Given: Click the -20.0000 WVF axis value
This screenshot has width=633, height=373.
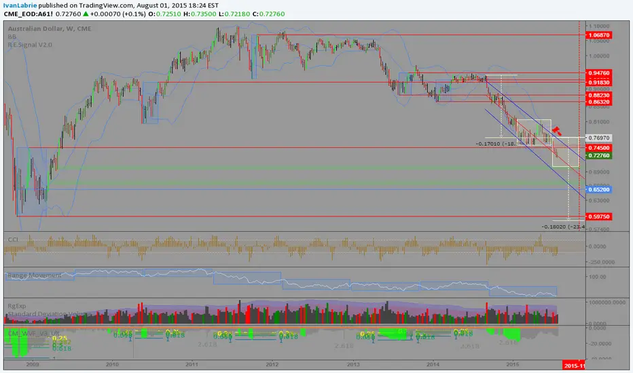Looking at the screenshot, I should pyautogui.click(x=601, y=344).
